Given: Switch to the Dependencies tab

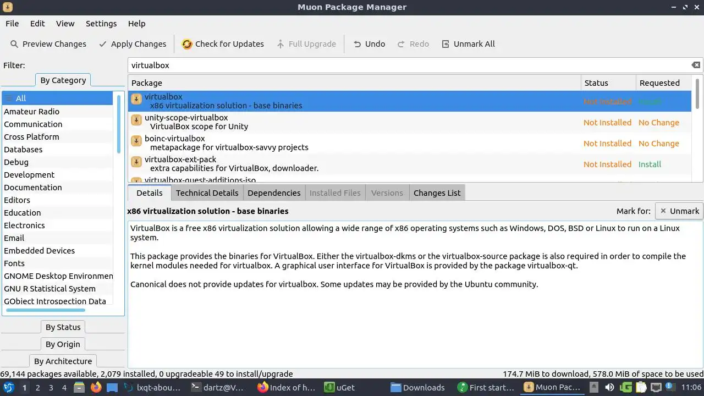Looking at the screenshot, I should tap(274, 193).
